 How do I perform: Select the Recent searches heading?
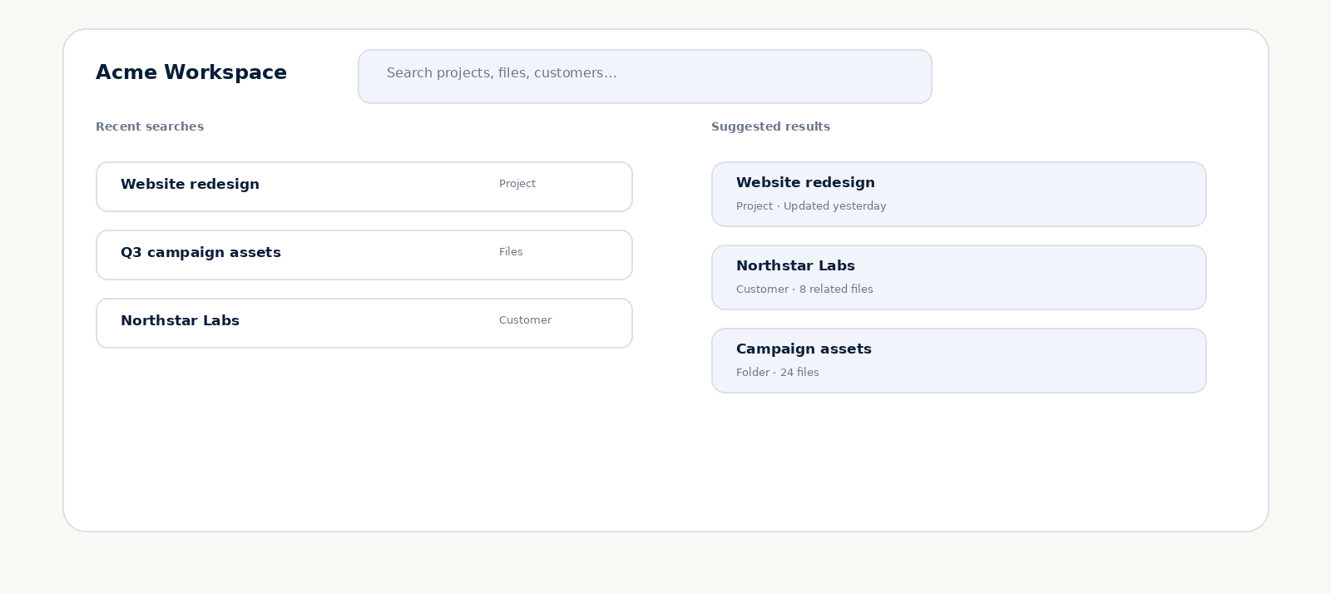(150, 126)
